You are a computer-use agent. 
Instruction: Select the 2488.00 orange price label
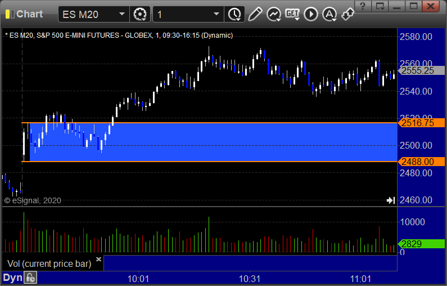tap(422, 162)
